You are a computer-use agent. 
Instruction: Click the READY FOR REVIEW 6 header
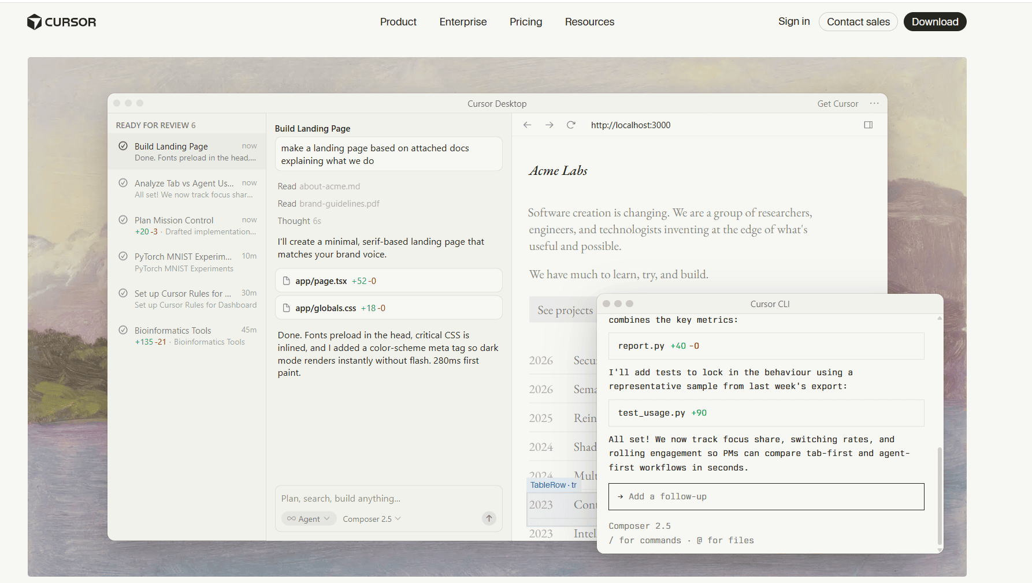click(x=155, y=125)
